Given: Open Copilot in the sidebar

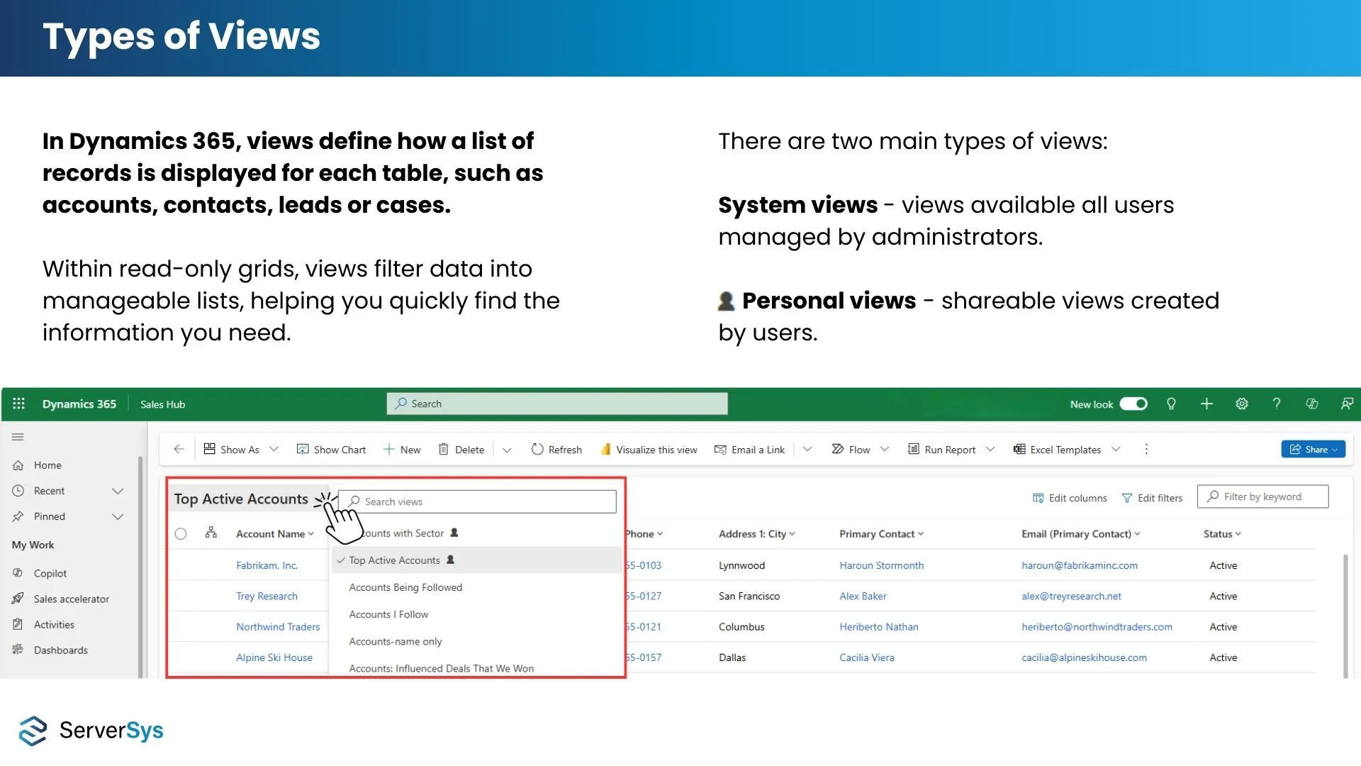Looking at the screenshot, I should pyautogui.click(x=50, y=573).
